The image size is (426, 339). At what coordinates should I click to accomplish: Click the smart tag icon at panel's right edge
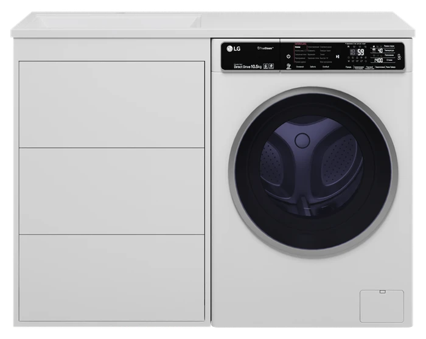(x=399, y=57)
